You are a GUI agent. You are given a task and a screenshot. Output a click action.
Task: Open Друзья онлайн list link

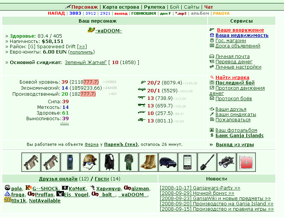tap(58, 179)
